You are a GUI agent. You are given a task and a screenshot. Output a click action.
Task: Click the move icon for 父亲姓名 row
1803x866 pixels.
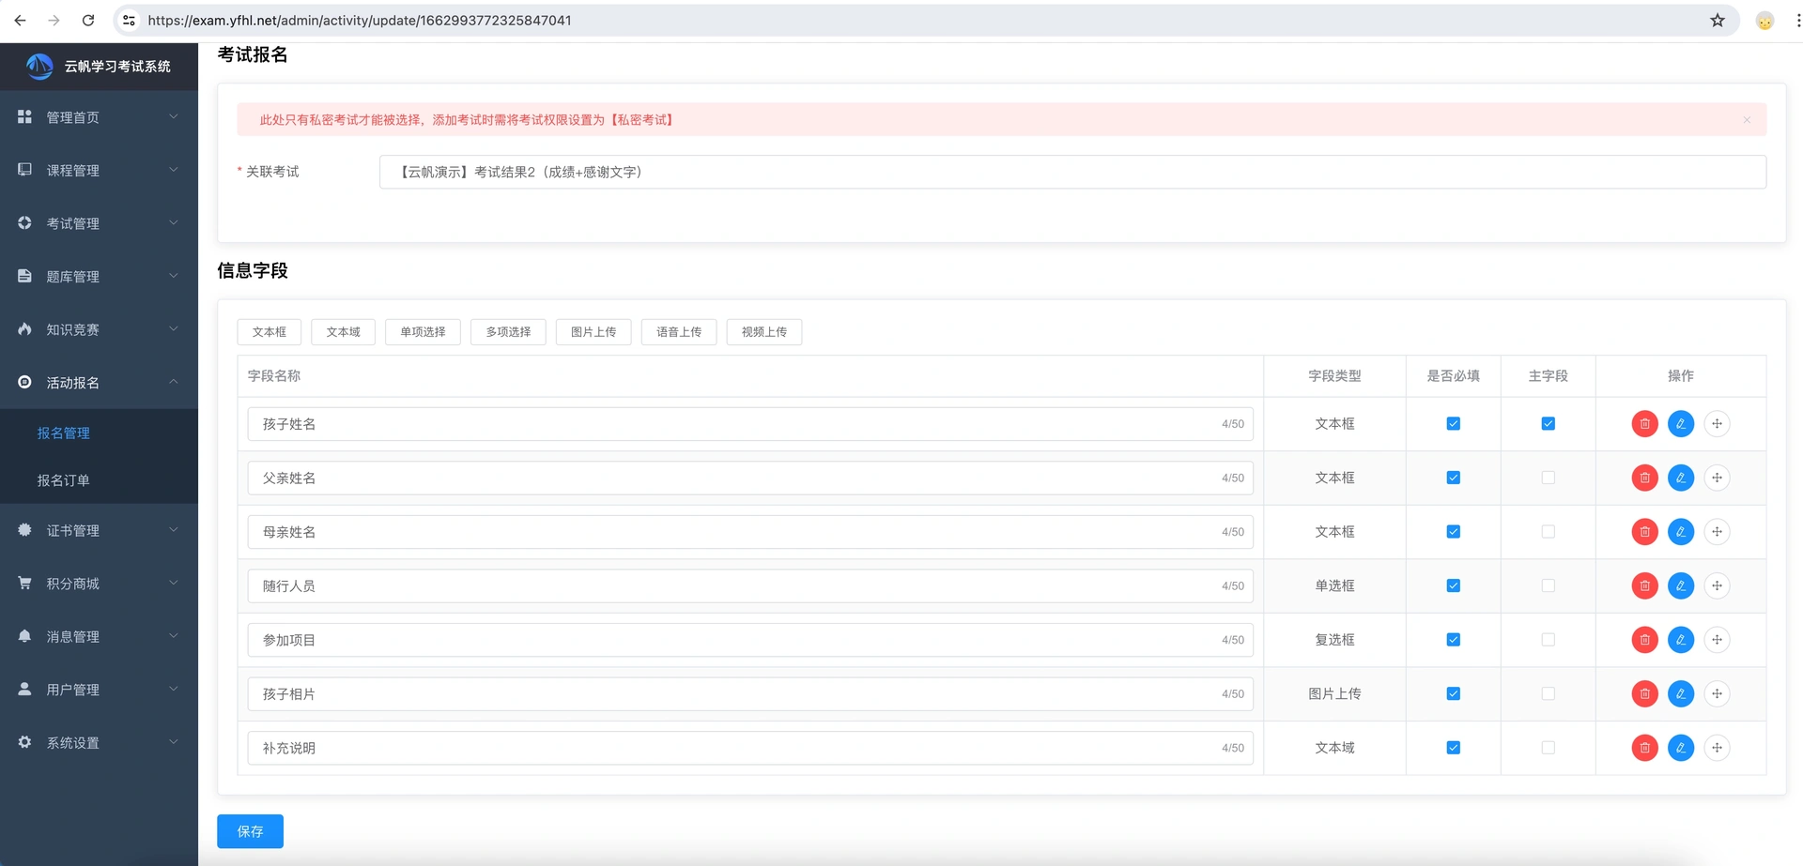tap(1717, 478)
